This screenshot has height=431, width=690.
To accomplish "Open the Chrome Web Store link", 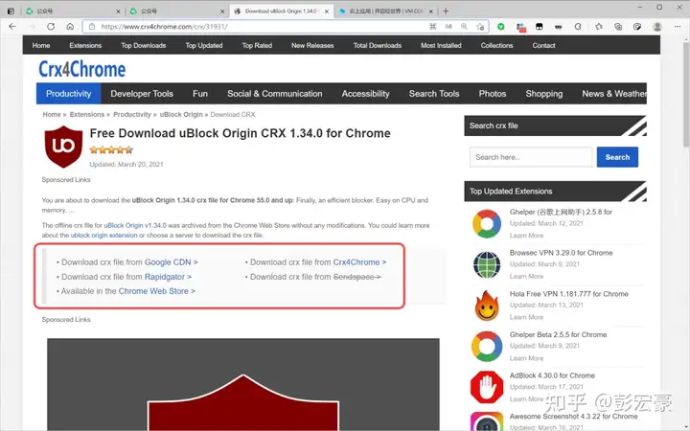I will (x=156, y=291).
